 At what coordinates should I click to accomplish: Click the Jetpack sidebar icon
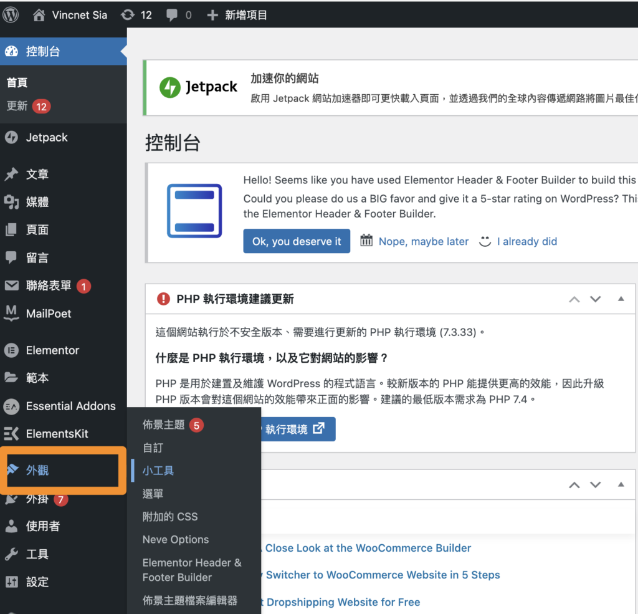(11, 138)
